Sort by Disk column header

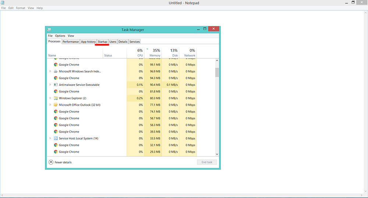tap(170, 53)
